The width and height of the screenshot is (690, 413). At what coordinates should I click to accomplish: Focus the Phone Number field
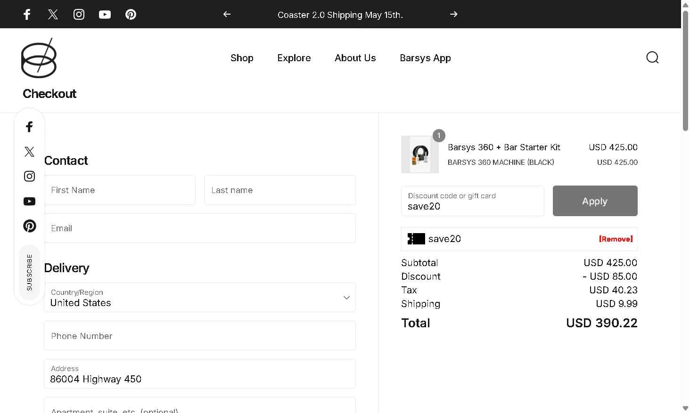[x=200, y=336]
